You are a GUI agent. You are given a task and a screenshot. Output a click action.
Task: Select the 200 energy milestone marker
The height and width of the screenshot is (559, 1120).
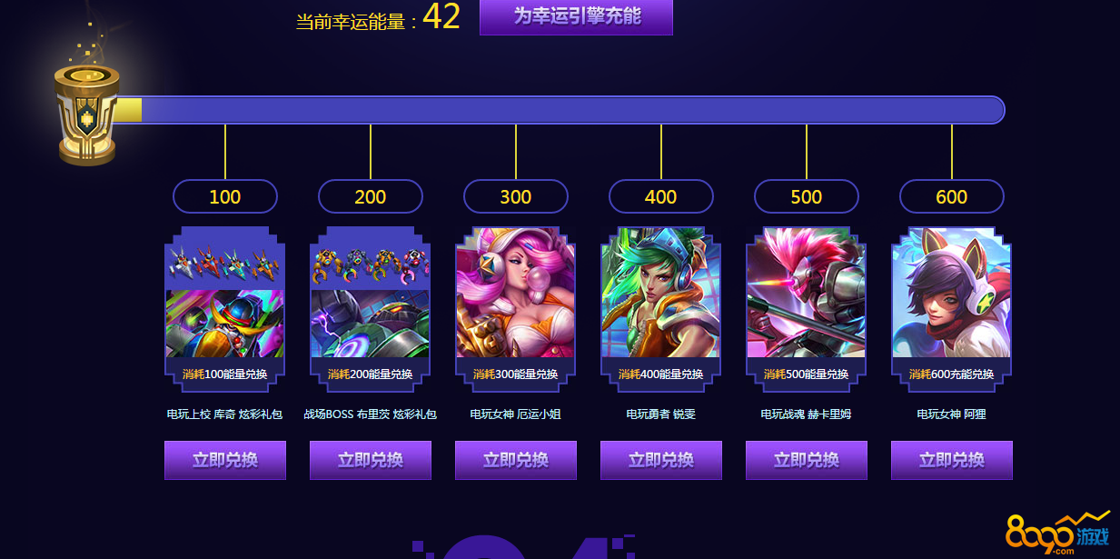tap(371, 196)
